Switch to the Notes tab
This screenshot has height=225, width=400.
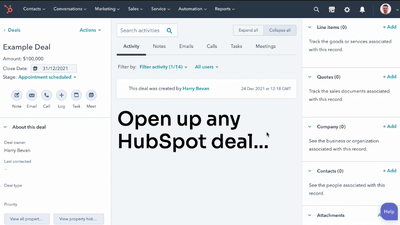coord(159,47)
